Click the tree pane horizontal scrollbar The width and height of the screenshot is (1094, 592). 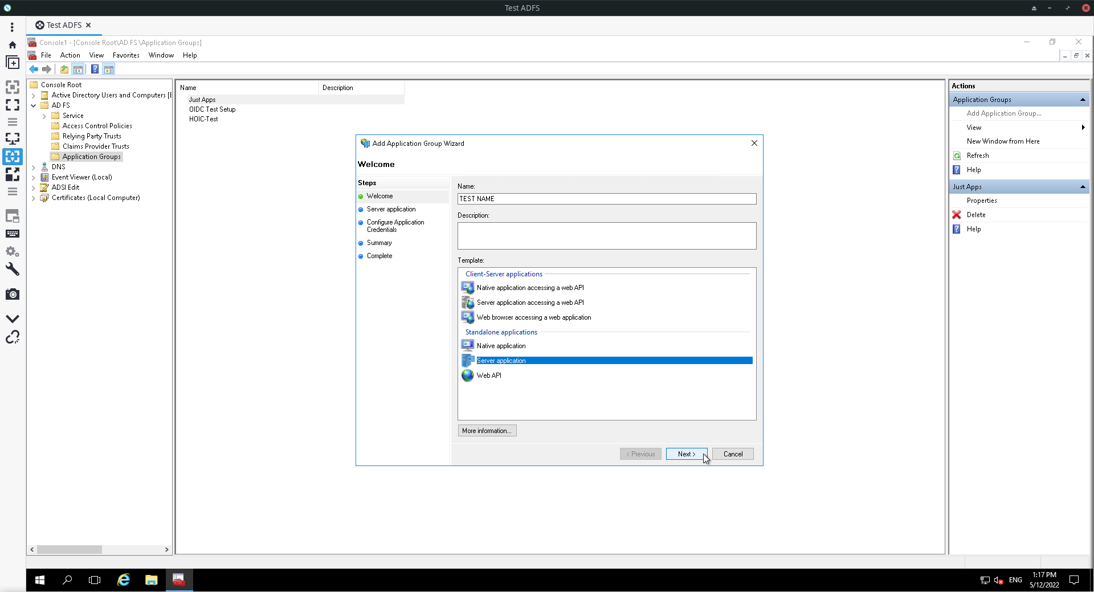click(99, 550)
